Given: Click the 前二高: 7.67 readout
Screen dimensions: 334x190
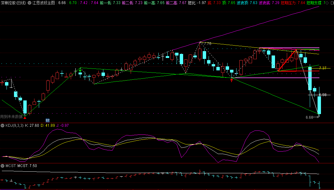Looking at the screenshot, I should point(176,3).
